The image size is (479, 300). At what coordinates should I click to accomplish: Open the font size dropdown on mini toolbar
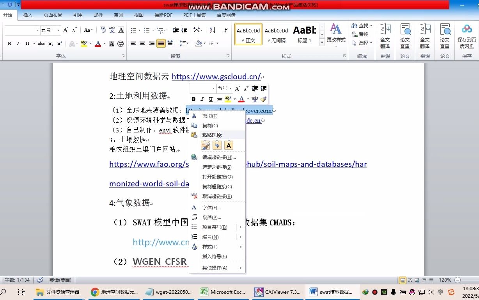pyautogui.click(x=230, y=88)
